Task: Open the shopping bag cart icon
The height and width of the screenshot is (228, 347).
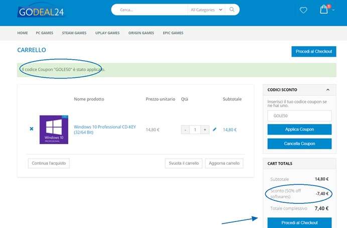Action: tap(324, 10)
